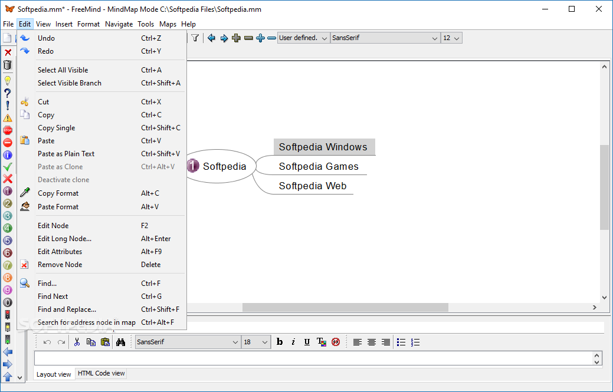The height and width of the screenshot is (392, 613).
Task: Align note text right
Action: click(385, 342)
